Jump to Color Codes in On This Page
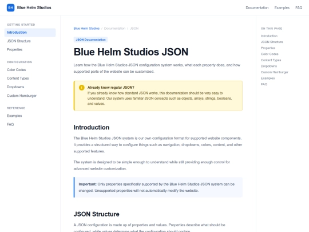 pyautogui.click(x=270, y=54)
